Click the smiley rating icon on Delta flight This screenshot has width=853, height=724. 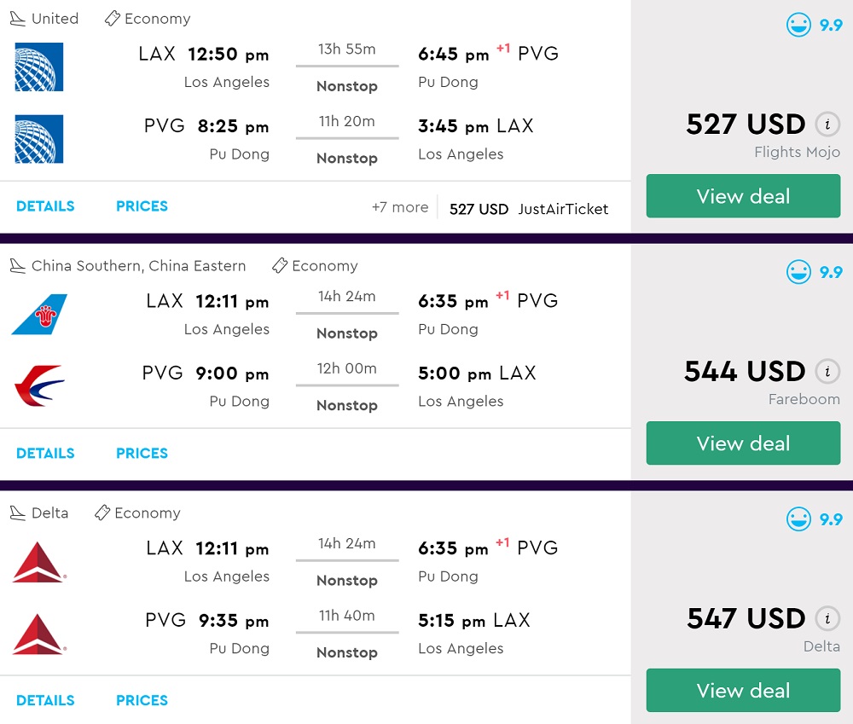(799, 519)
